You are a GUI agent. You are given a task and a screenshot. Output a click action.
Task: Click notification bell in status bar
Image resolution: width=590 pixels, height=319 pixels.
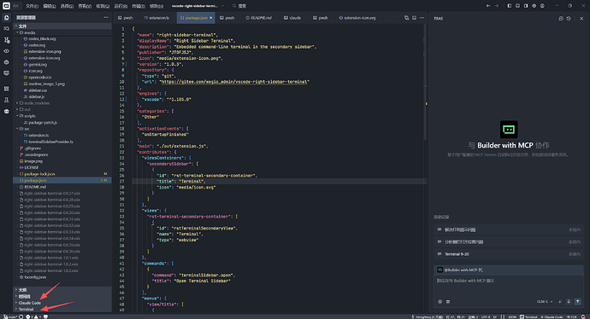click(584, 316)
